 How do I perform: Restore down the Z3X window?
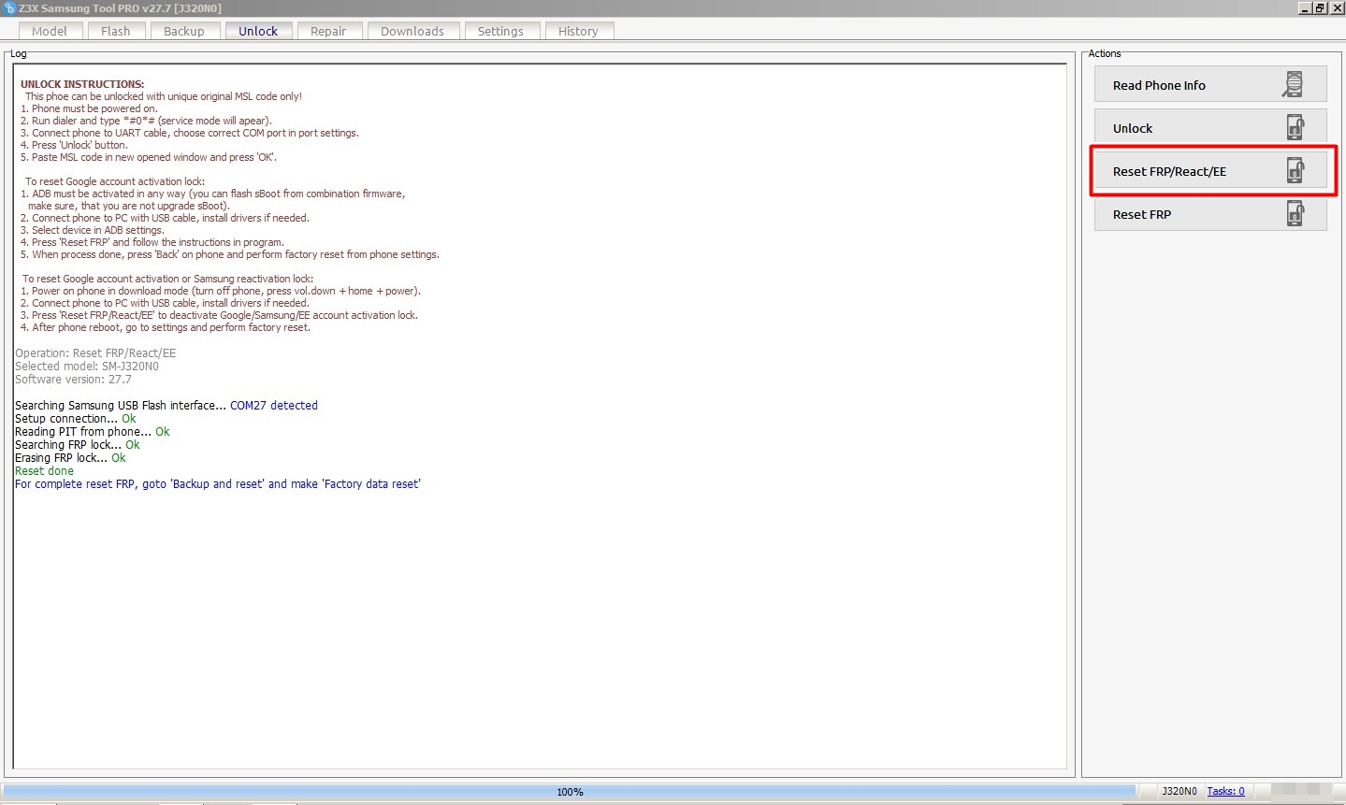1320,7
